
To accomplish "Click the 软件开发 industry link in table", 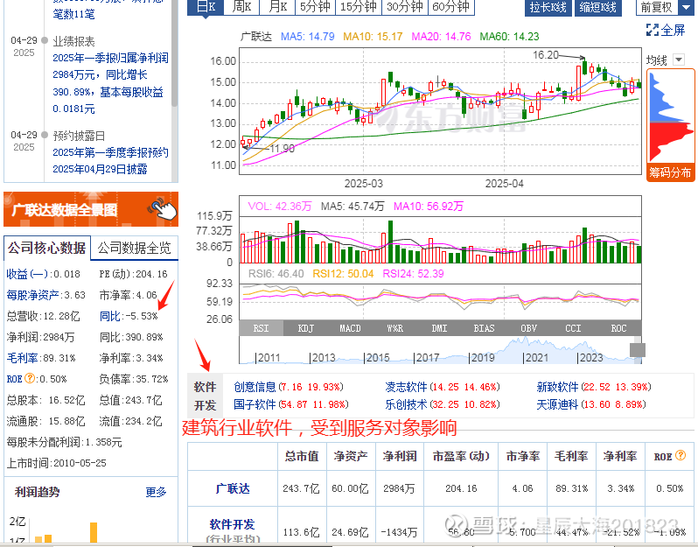I will (x=233, y=524).
